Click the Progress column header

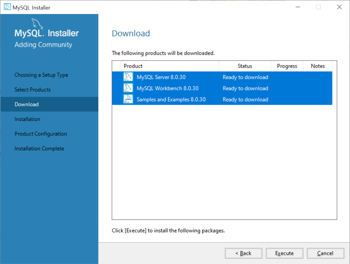[287, 66]
